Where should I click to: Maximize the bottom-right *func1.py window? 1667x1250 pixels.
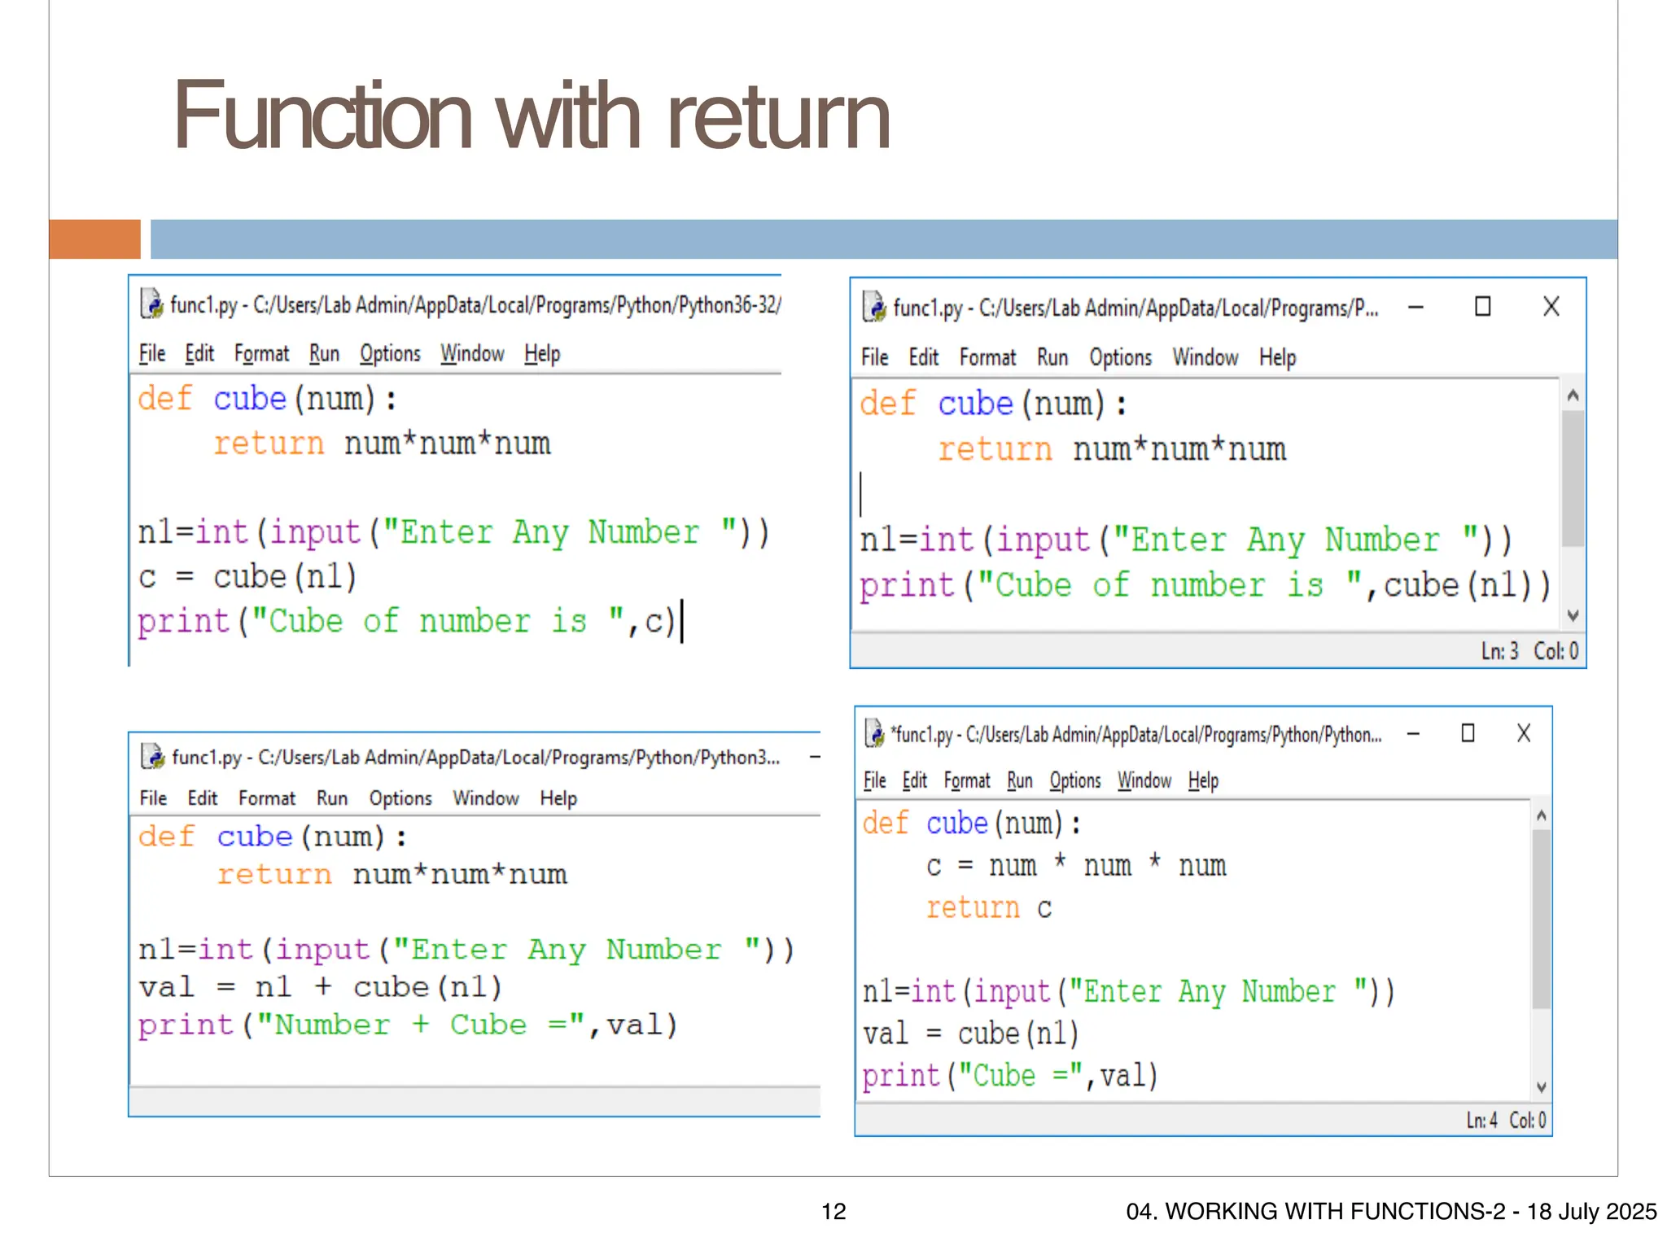(1468, 733)
